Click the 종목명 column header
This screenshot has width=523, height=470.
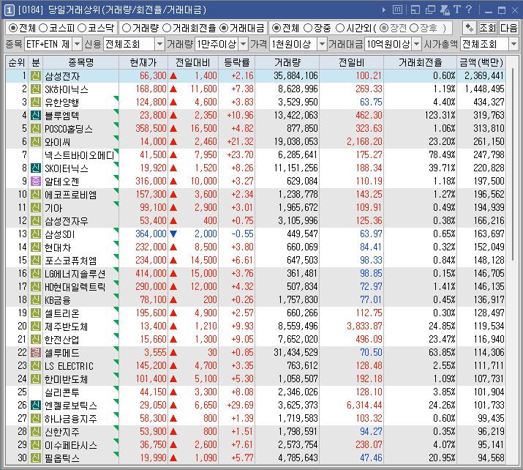coord(80,62)
